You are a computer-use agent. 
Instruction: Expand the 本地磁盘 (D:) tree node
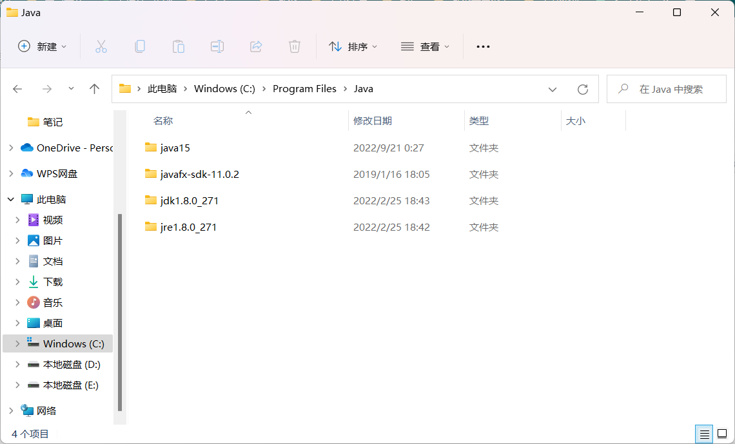17,364
